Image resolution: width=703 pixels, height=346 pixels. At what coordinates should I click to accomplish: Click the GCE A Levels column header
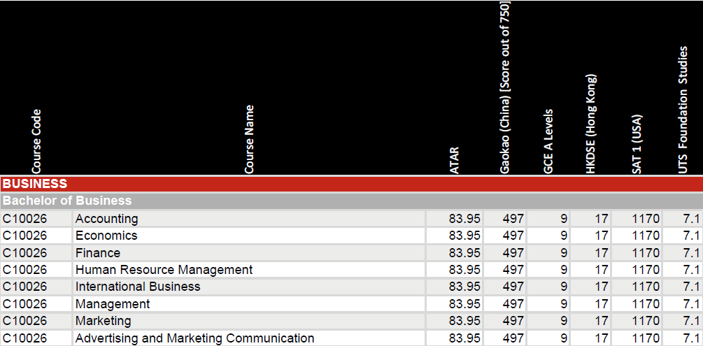click(x=548, y=140)
